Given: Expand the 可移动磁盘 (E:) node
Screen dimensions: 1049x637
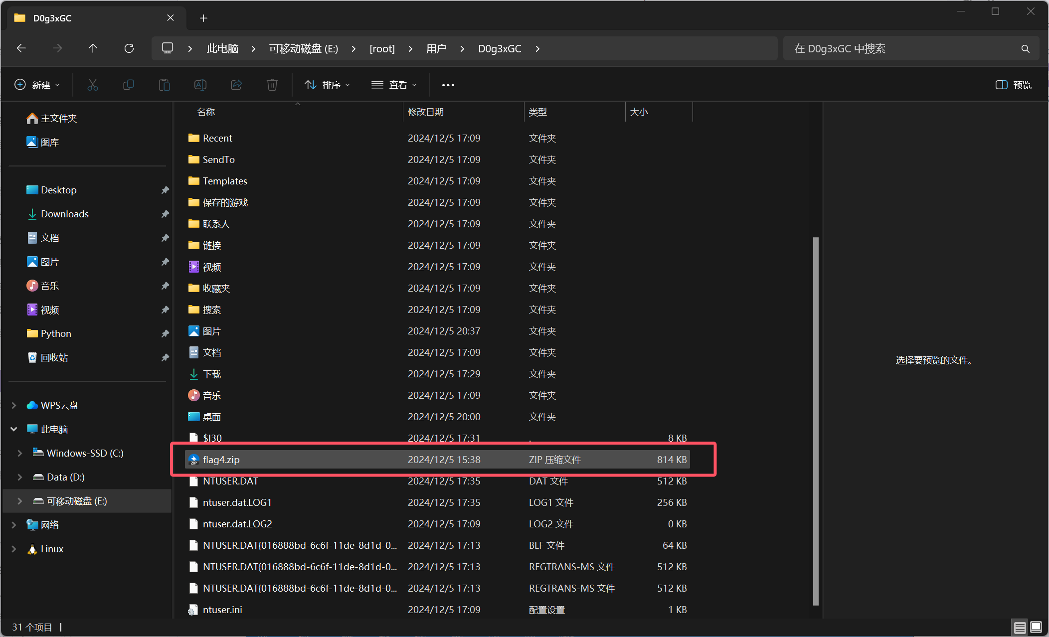Looking at the screenshot, I should pyautogui.click(x=20, y=501).
